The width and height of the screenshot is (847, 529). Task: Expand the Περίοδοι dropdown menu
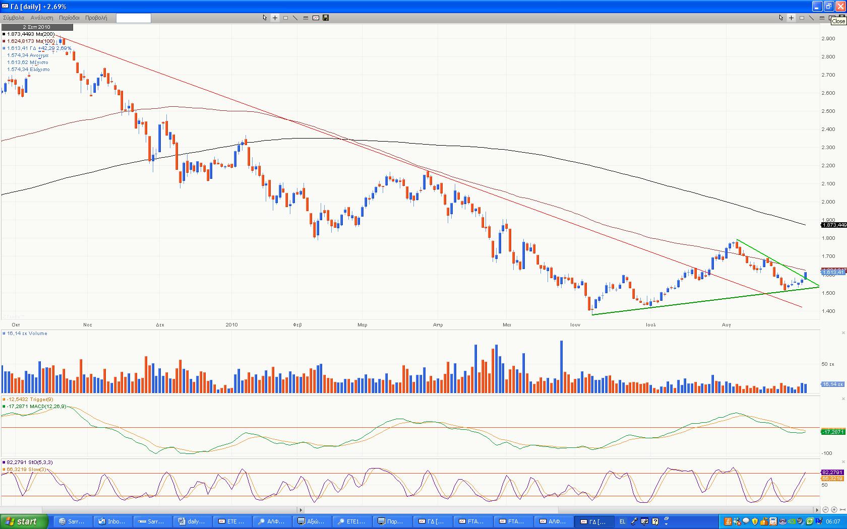point(69,18)
